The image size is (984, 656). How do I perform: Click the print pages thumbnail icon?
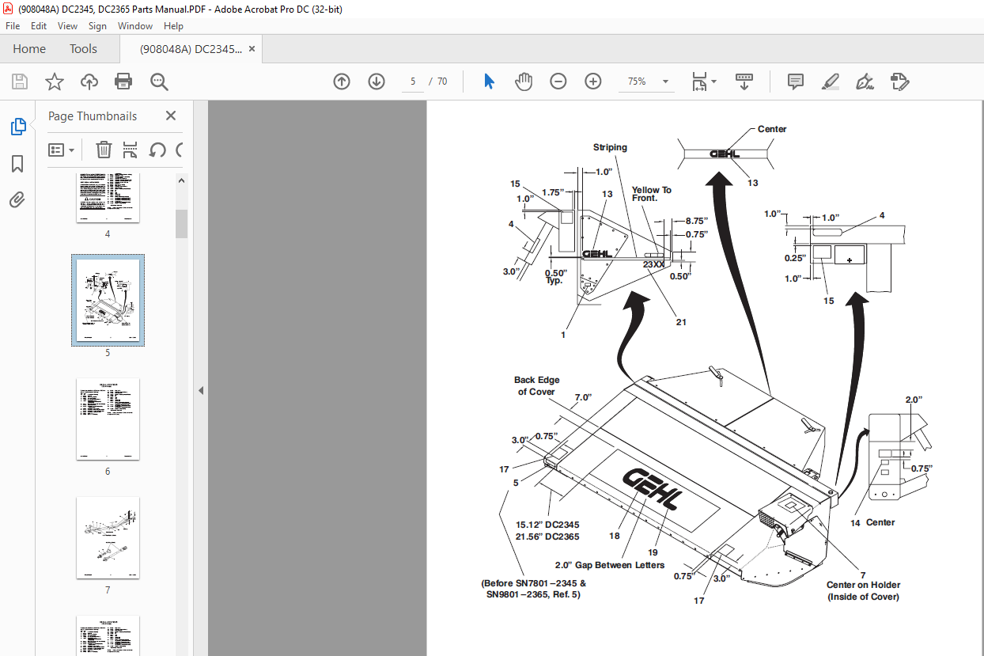131,150
